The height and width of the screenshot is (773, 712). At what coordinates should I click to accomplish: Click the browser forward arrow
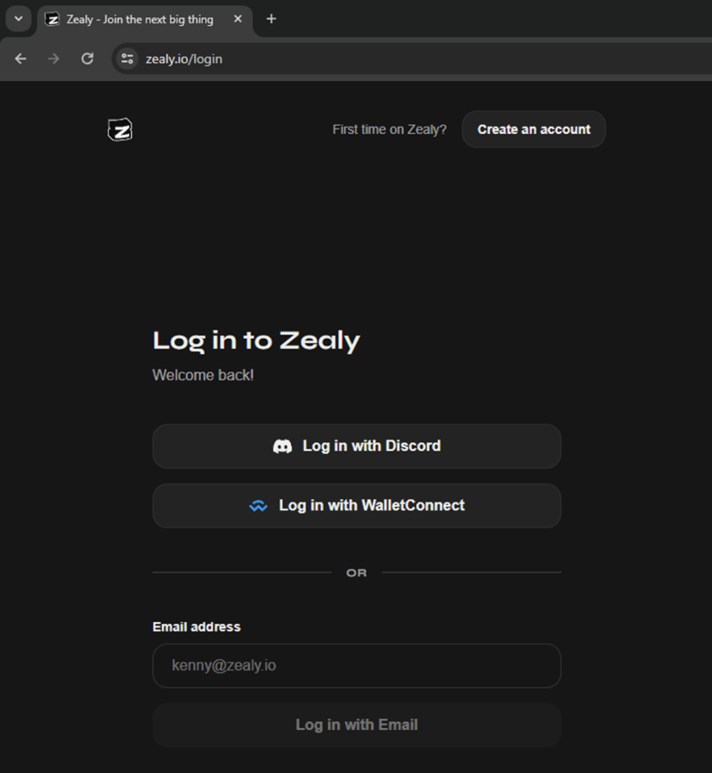(x=54, y=58)
